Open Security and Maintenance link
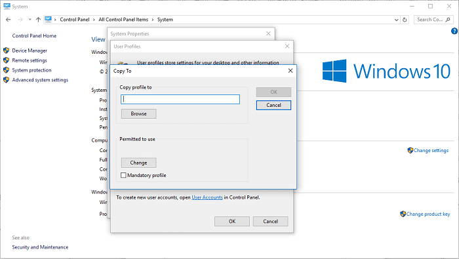Screen dimensions: 459x259 click(40, 247)
